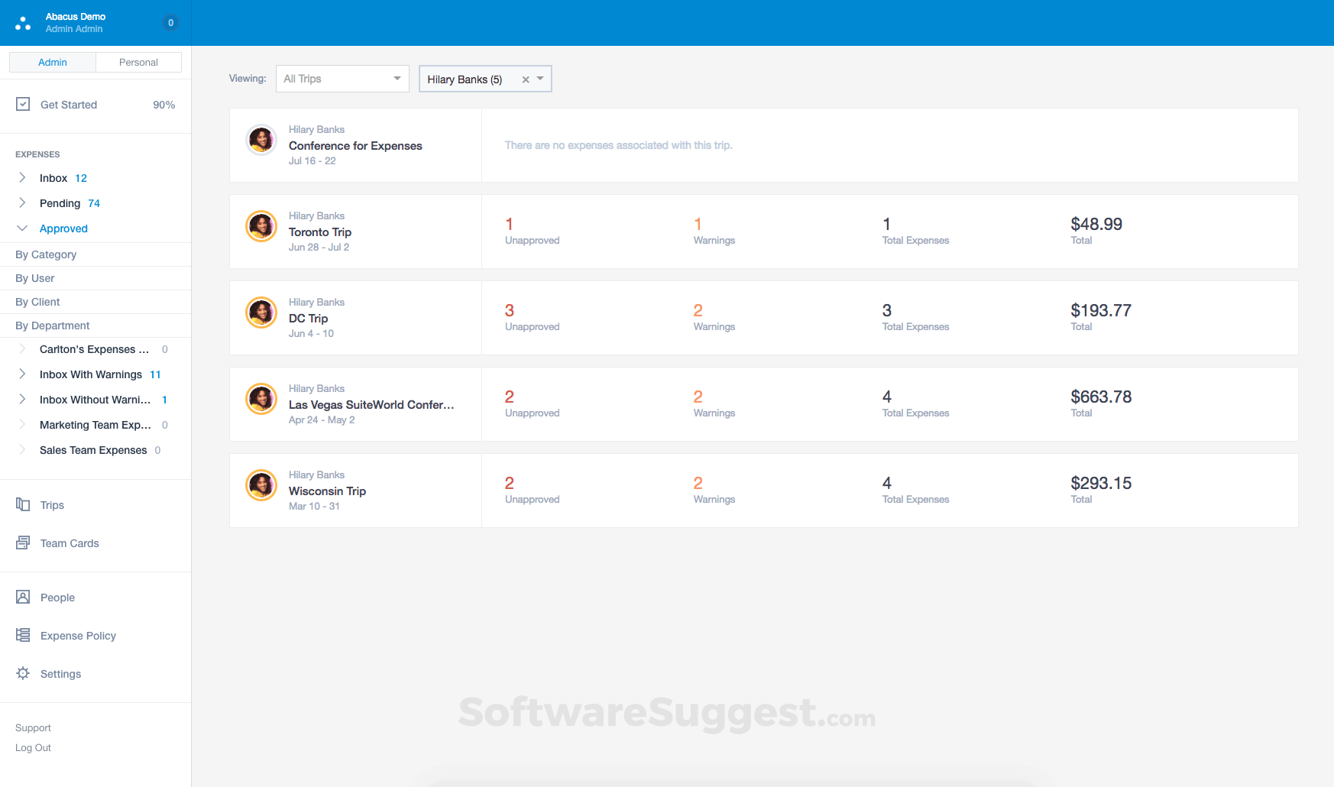Select By User view

(35, 278)
